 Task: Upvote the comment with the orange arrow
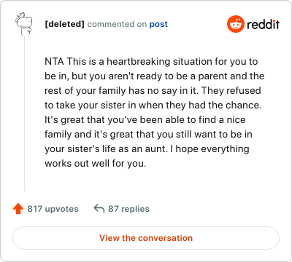tap(18, 209)
